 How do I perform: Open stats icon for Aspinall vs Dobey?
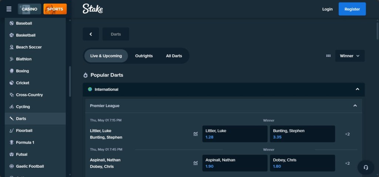pyautogui.click(x=195, y=163)
